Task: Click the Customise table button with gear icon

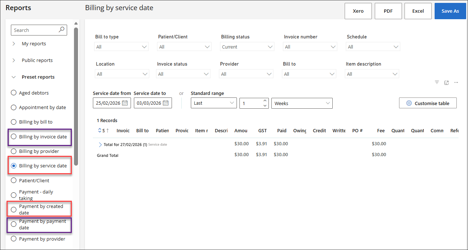Action: tap(428, 103)
